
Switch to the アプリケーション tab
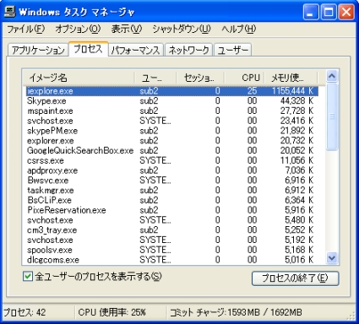pos(38,50)
